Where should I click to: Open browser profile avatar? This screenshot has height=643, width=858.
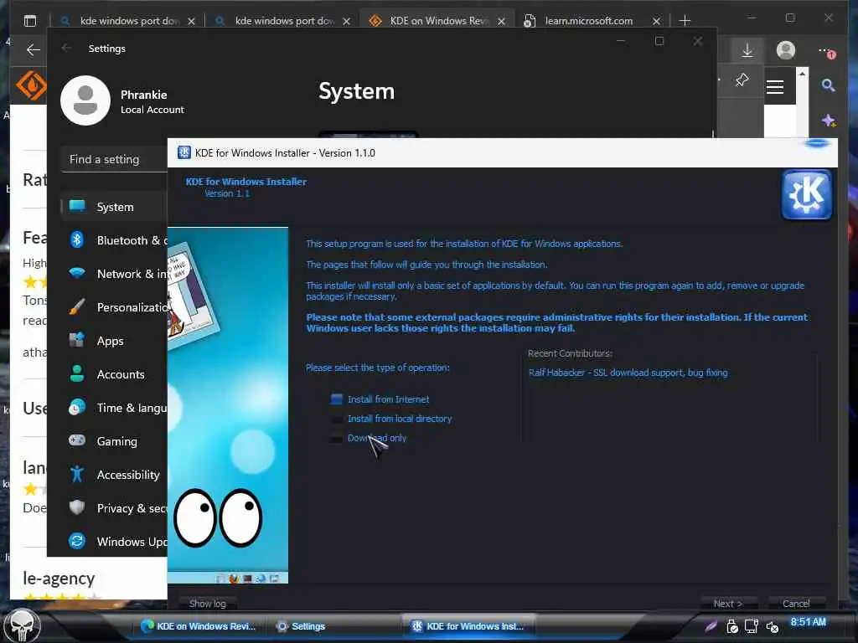point(786,50)
